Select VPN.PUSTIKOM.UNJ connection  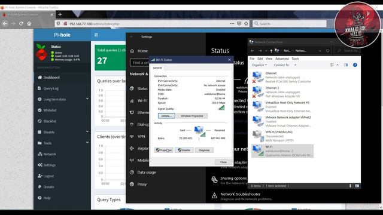282,136
